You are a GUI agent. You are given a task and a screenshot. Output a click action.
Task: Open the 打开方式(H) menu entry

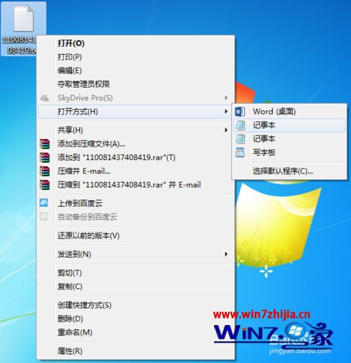click(135, 112)
